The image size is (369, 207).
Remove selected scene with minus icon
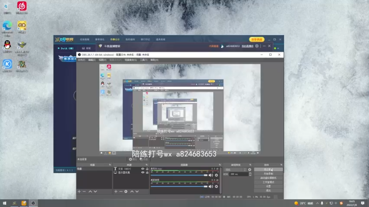84,191
